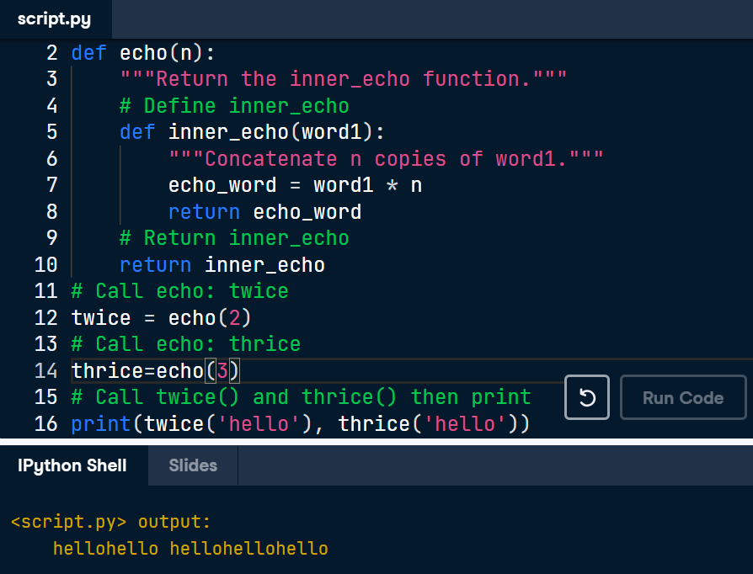
Task: Click the 'Concatenate n copies of word1.' docstring
Action: click(386, 159)
